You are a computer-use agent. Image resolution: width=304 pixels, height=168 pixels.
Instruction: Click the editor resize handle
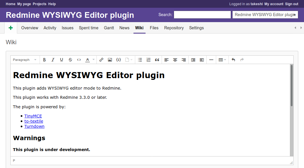point(291,163)
